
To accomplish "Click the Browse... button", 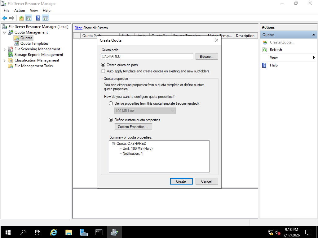I will [207, 57].
